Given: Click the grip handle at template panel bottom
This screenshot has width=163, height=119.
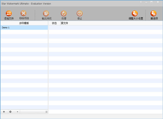Looking at the screenshot, I should (46, 112).
